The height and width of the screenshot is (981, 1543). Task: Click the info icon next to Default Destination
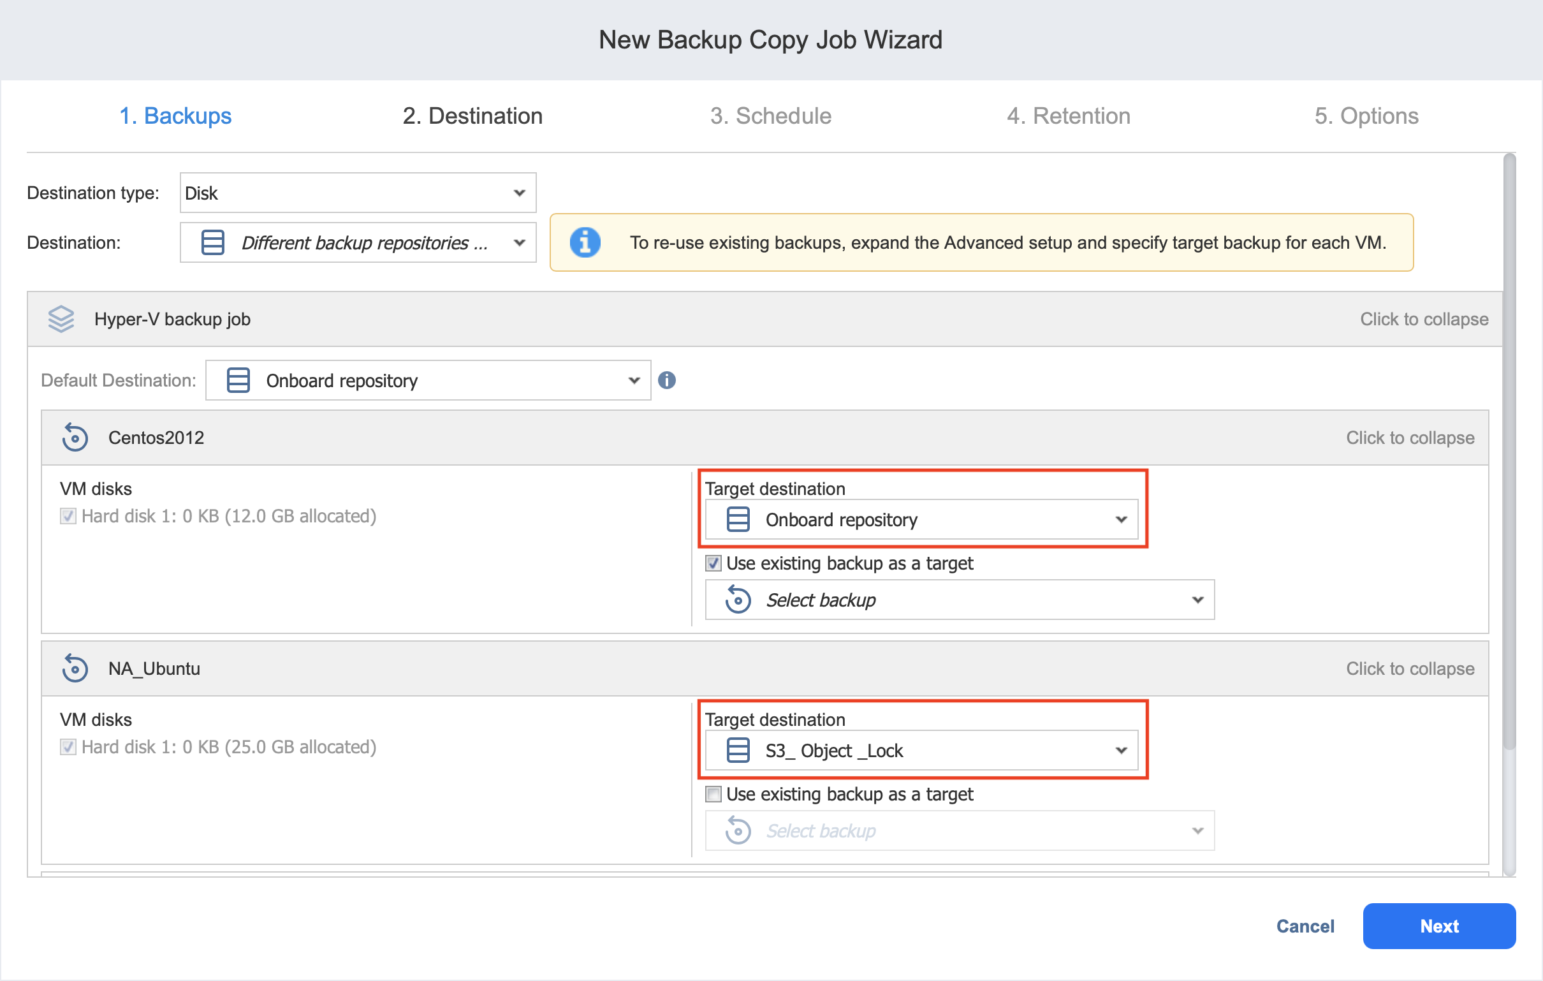pyautogui.click(x=668, y=380)
